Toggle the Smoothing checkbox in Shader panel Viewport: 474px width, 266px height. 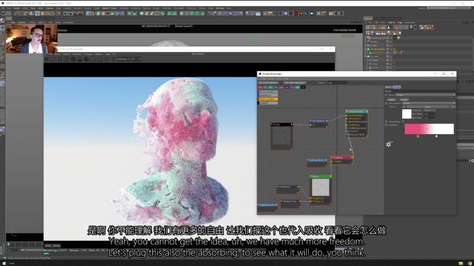[x=403, y=122]
